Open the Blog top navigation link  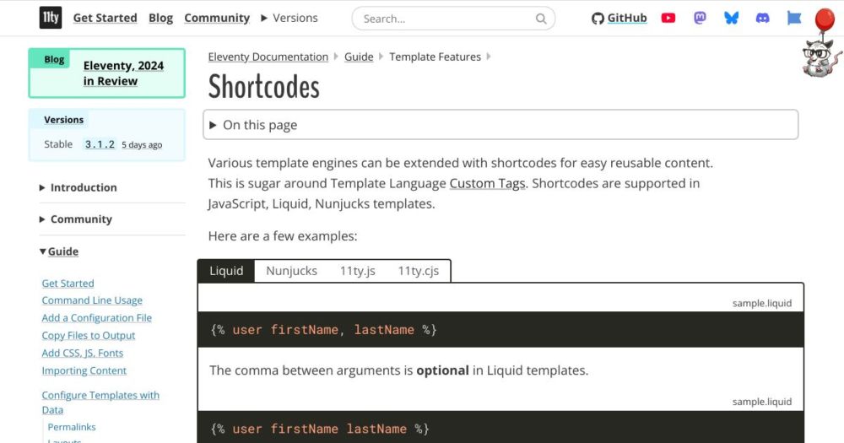(160, 18)
